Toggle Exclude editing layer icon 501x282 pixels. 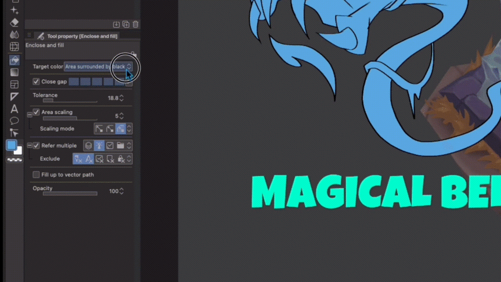99,159
